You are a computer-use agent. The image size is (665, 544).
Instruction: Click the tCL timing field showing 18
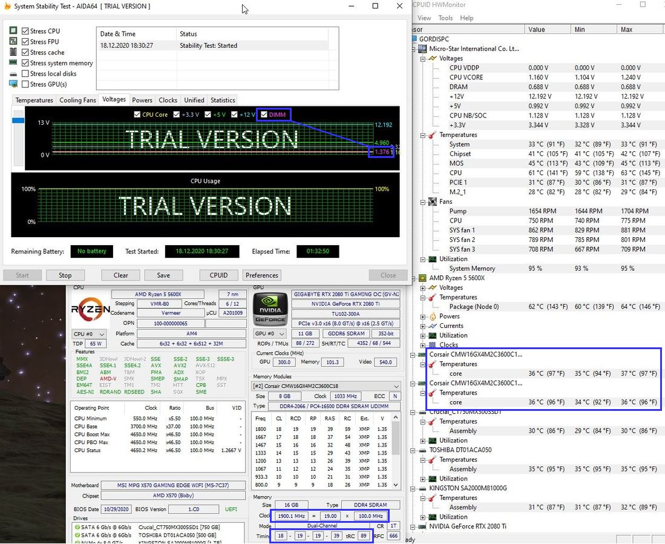[x=281, y=536]
